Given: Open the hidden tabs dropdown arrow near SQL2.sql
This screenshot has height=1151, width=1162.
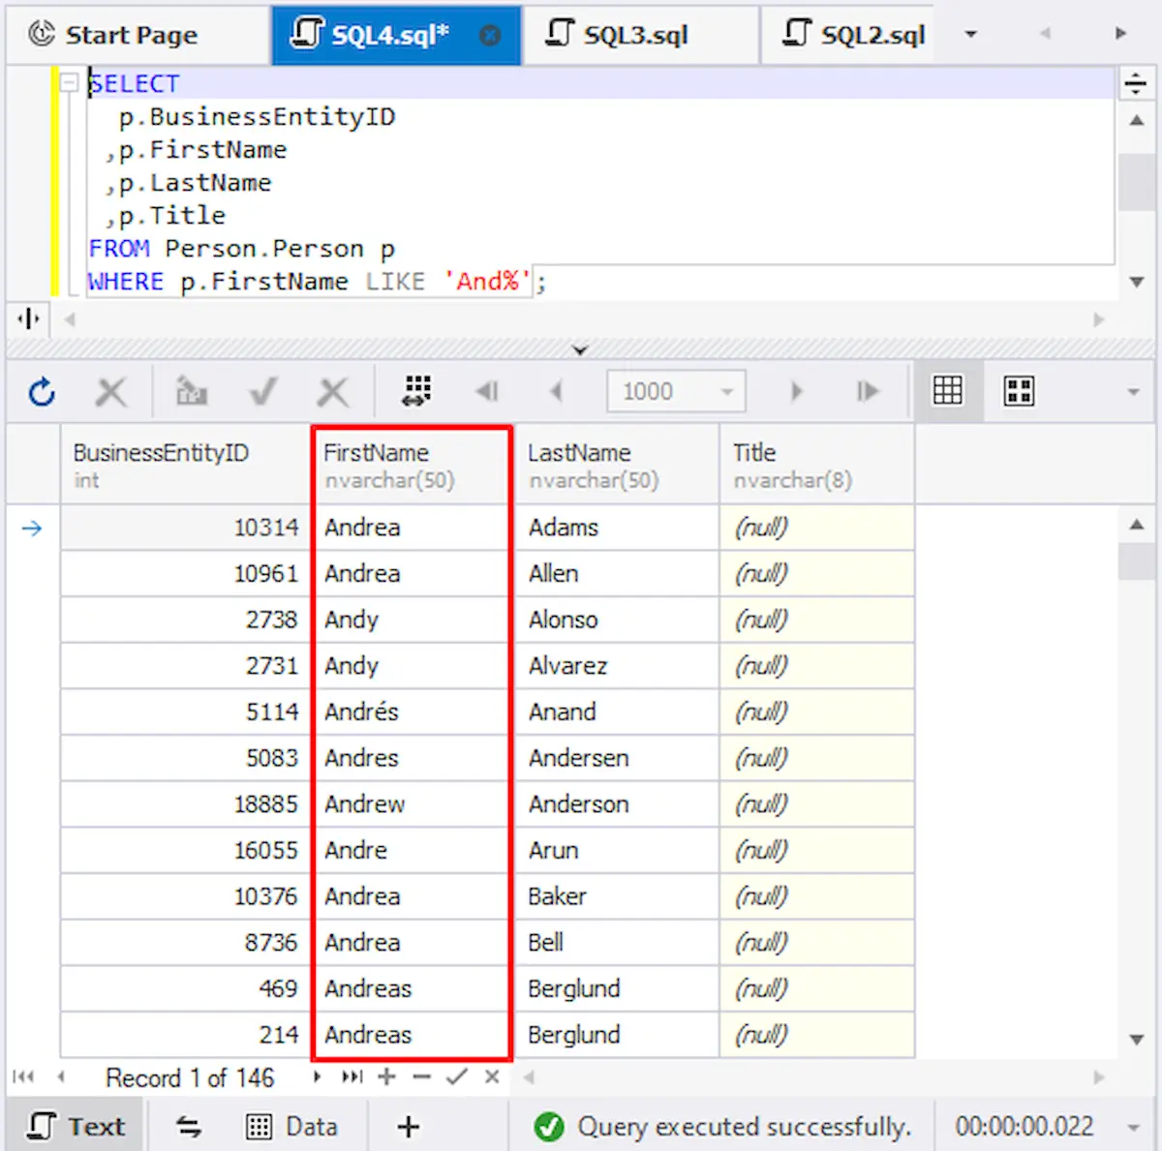Looking at the screenshot, I should tap(970, 32).
